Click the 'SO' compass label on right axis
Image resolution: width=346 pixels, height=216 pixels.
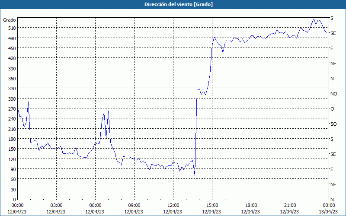pyautogui.click(x=333, y=124)
